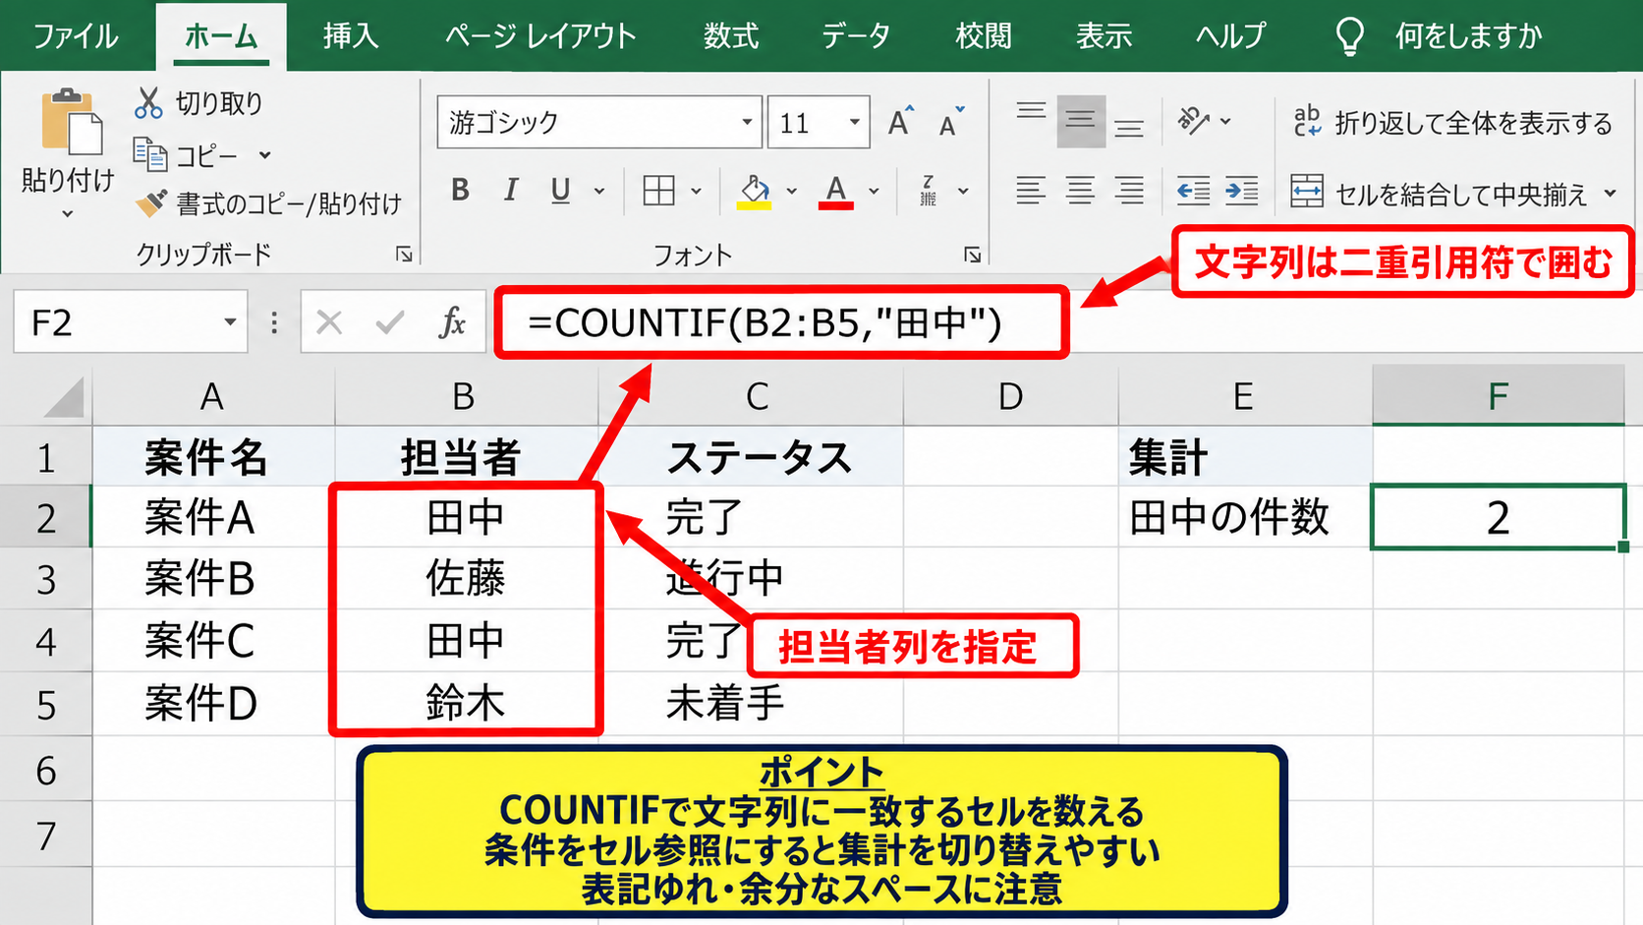Click the Select All corner triangle
The image size is (1643, 925).
click(x=65, y=398)
